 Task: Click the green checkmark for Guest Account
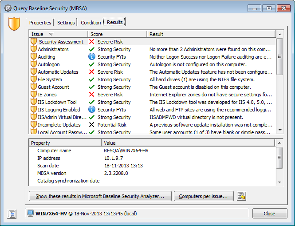pos(92,87)
